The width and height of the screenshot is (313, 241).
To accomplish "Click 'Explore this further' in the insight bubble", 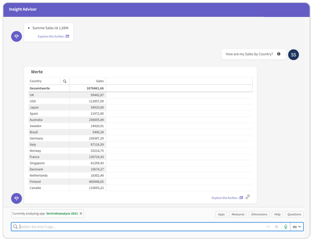I will pos(51,36).
